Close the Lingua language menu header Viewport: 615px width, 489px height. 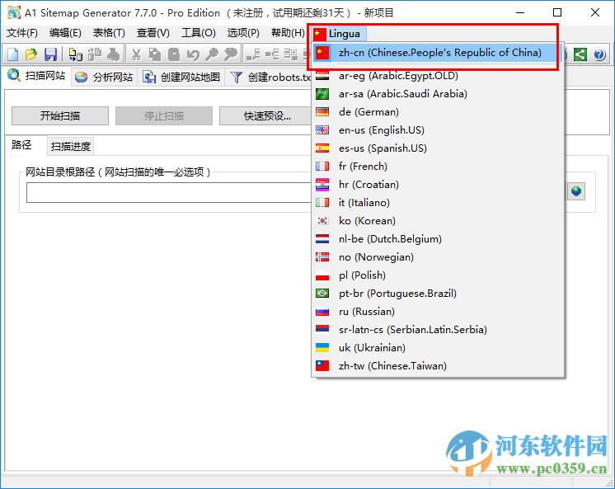click(339, 34)
